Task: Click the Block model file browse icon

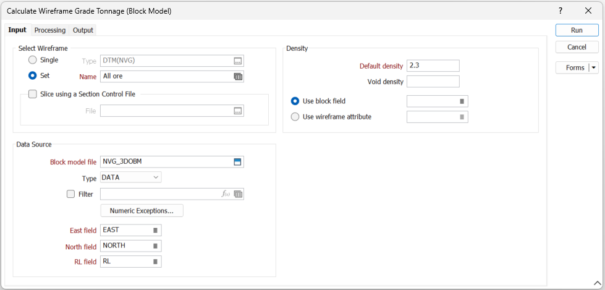Action: [x=238, y=162]
